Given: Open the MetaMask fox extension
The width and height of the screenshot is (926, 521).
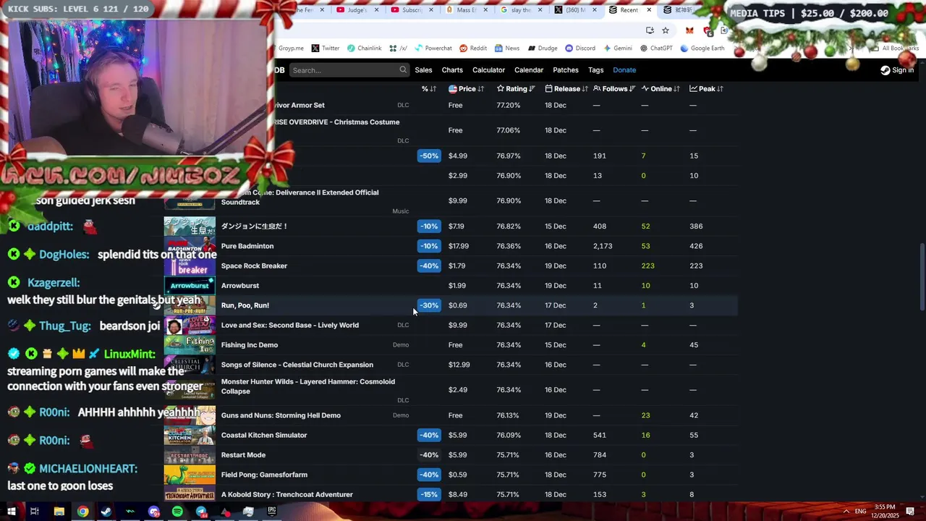Looking at the screenshot, I should pos(689,30).
